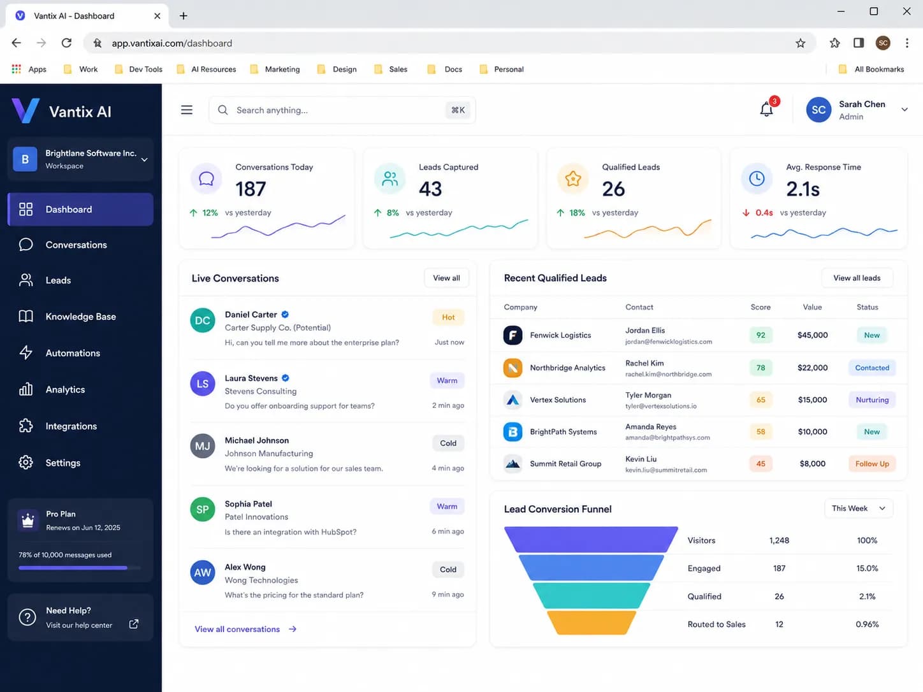Click the Nurturing status badge
The height and width of the screenshot is (692, 923).
[871, 400]
